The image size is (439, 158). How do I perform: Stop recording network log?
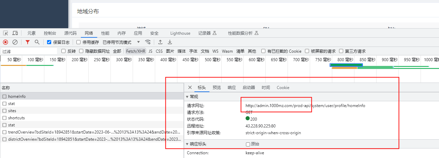pyautogui.click(x=5, y=42)
